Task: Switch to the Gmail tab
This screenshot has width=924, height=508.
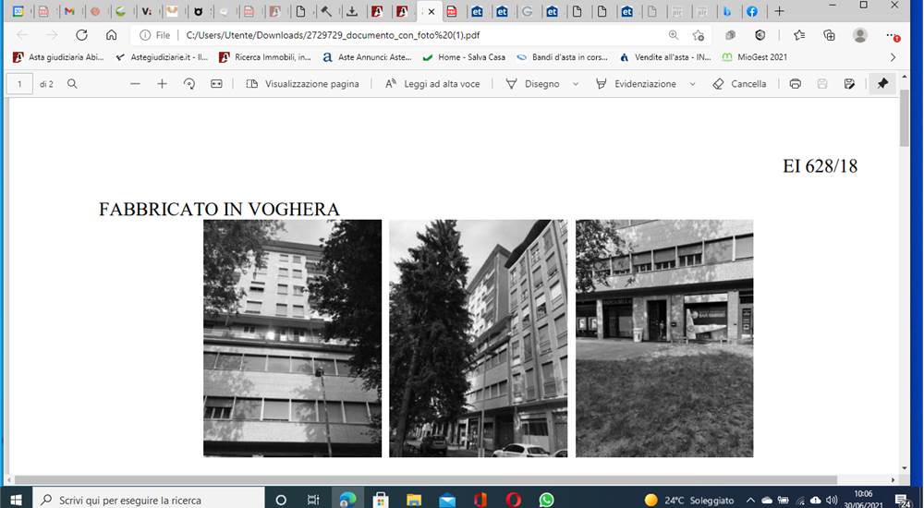Action: pos(69,11)
